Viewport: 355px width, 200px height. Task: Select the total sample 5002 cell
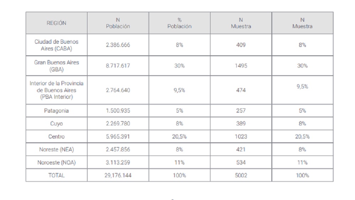tap(241, 175)
